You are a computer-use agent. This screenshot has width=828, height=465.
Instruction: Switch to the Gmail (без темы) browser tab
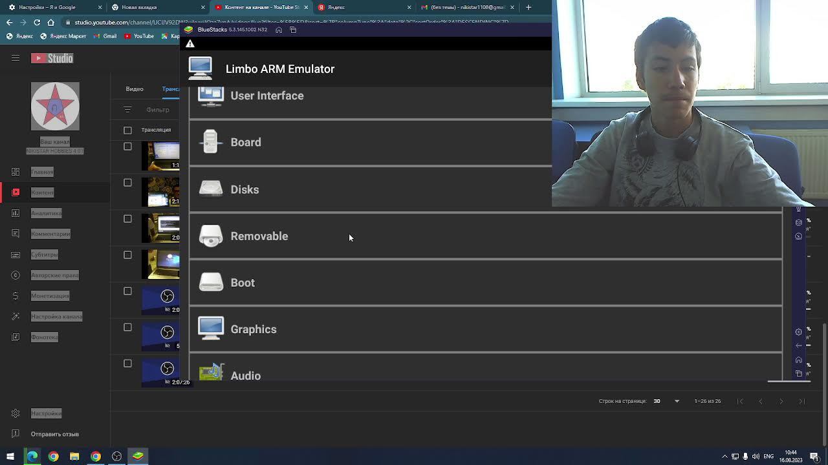tap(468, 7)
